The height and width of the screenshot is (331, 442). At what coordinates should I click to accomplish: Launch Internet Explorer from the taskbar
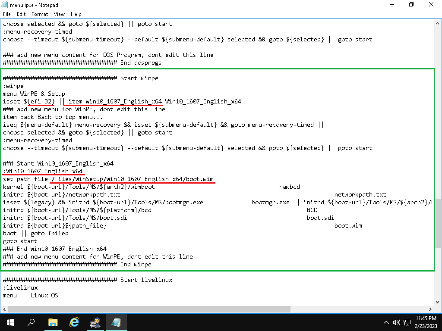(x=74, y=322)
